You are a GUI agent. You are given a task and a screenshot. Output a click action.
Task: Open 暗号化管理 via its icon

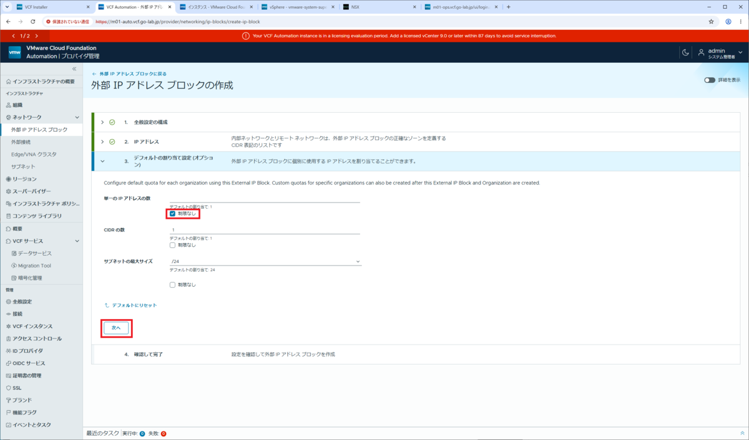coord(14,278)
